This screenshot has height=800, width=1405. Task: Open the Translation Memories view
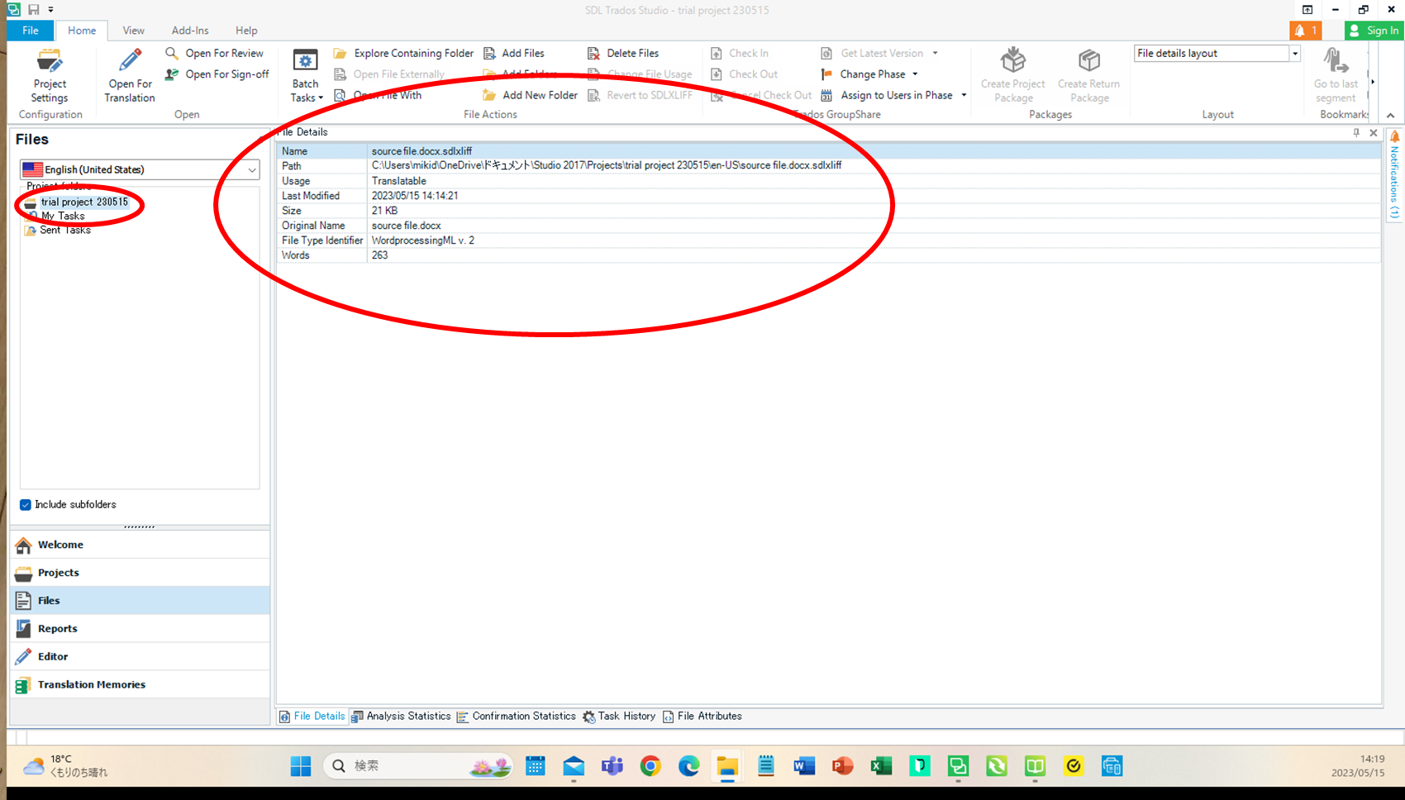(140, 685)
